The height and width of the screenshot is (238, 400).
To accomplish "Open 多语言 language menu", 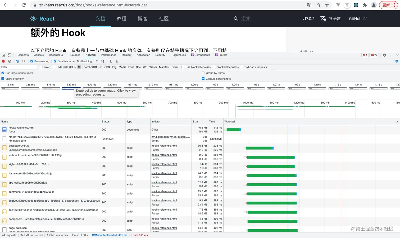I will point(335,18).
